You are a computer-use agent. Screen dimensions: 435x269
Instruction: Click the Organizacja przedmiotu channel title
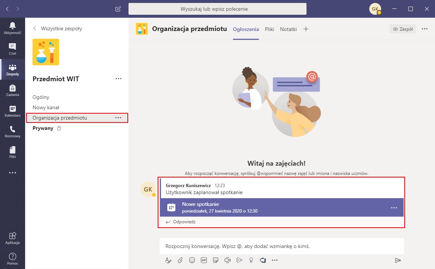pos(189,29)
